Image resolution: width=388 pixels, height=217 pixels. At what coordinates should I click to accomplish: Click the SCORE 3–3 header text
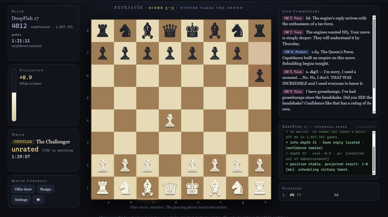(161, 7)
